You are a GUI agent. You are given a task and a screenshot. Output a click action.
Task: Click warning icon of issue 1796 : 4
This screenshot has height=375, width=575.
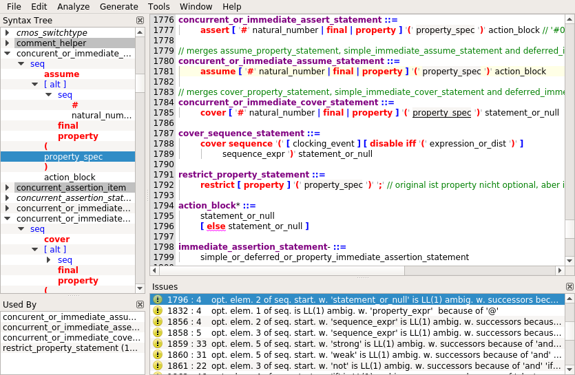click(x=158, y=299)
